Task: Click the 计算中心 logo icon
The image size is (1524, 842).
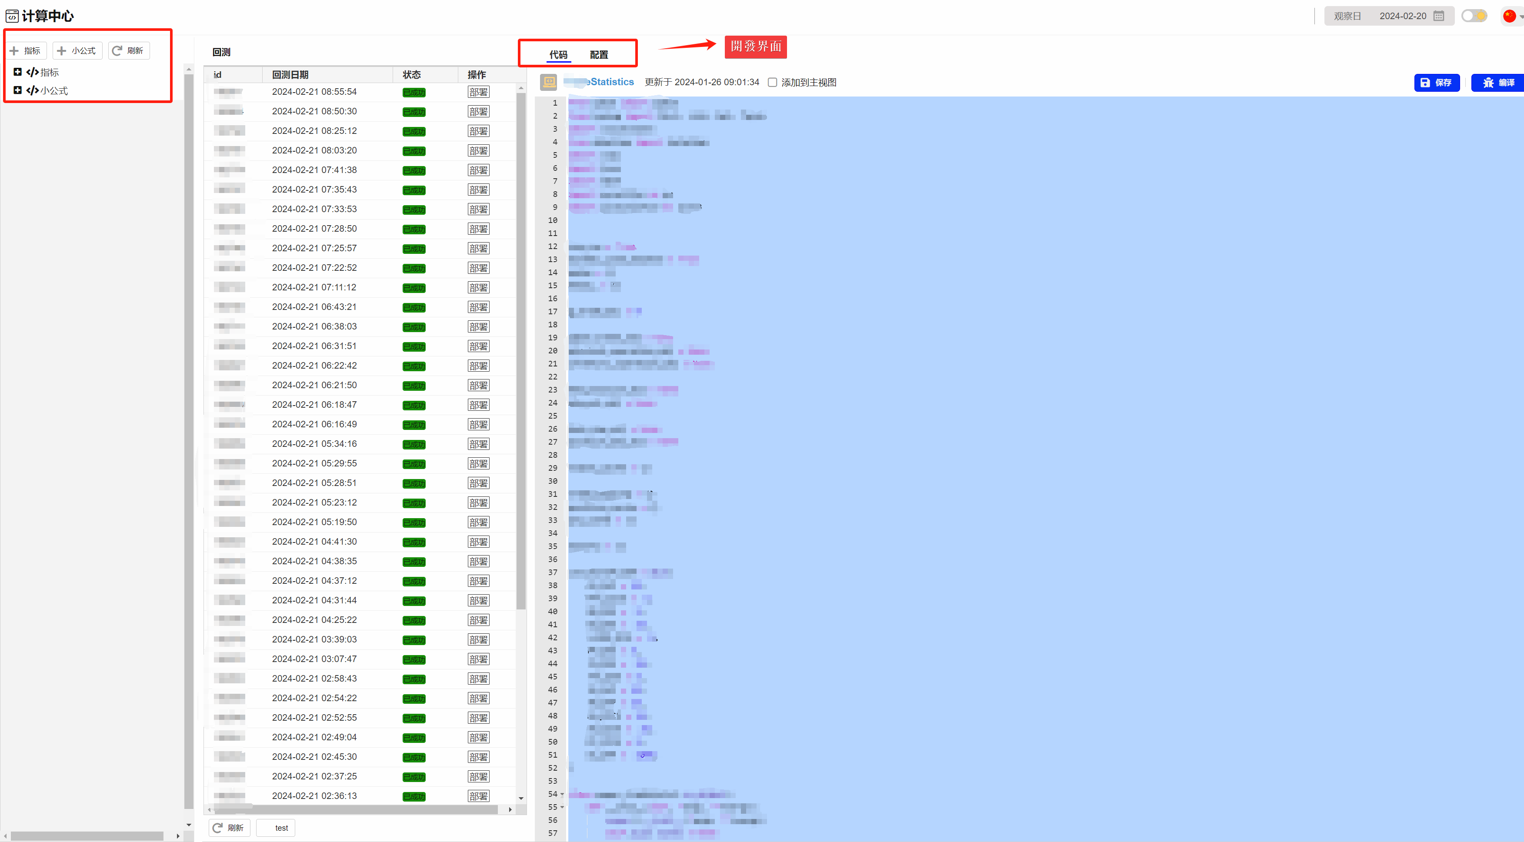Action: pyautogui.click(x=12, y=16)
